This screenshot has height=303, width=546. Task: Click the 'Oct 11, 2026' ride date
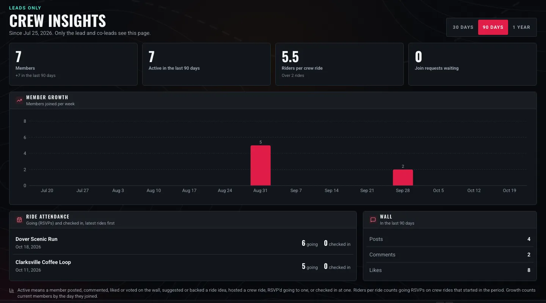click(x=28, y=270)
